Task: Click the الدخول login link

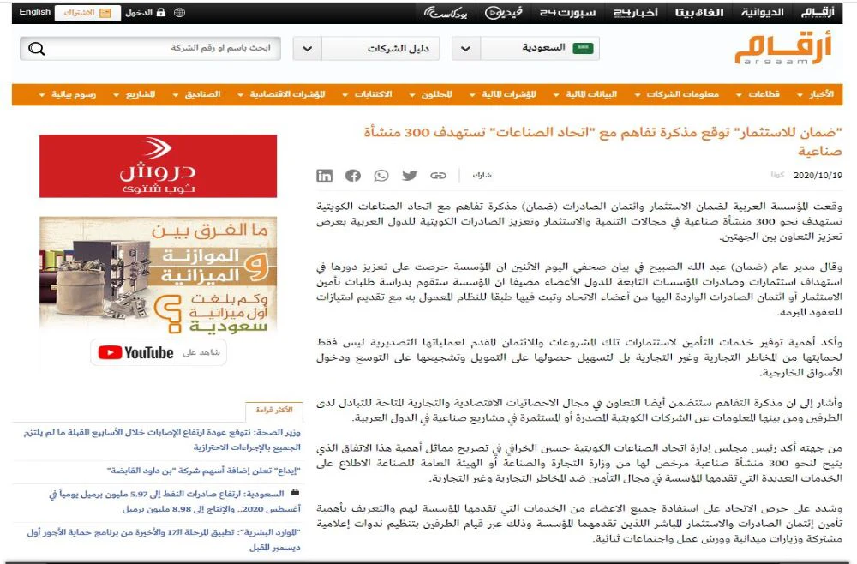Action: coord(145,13)
